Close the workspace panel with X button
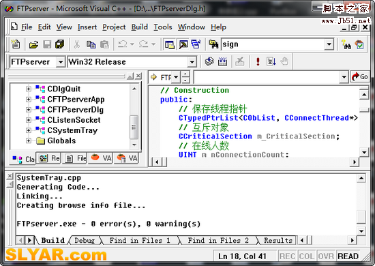The image size is (375, 266). [138, 76]
